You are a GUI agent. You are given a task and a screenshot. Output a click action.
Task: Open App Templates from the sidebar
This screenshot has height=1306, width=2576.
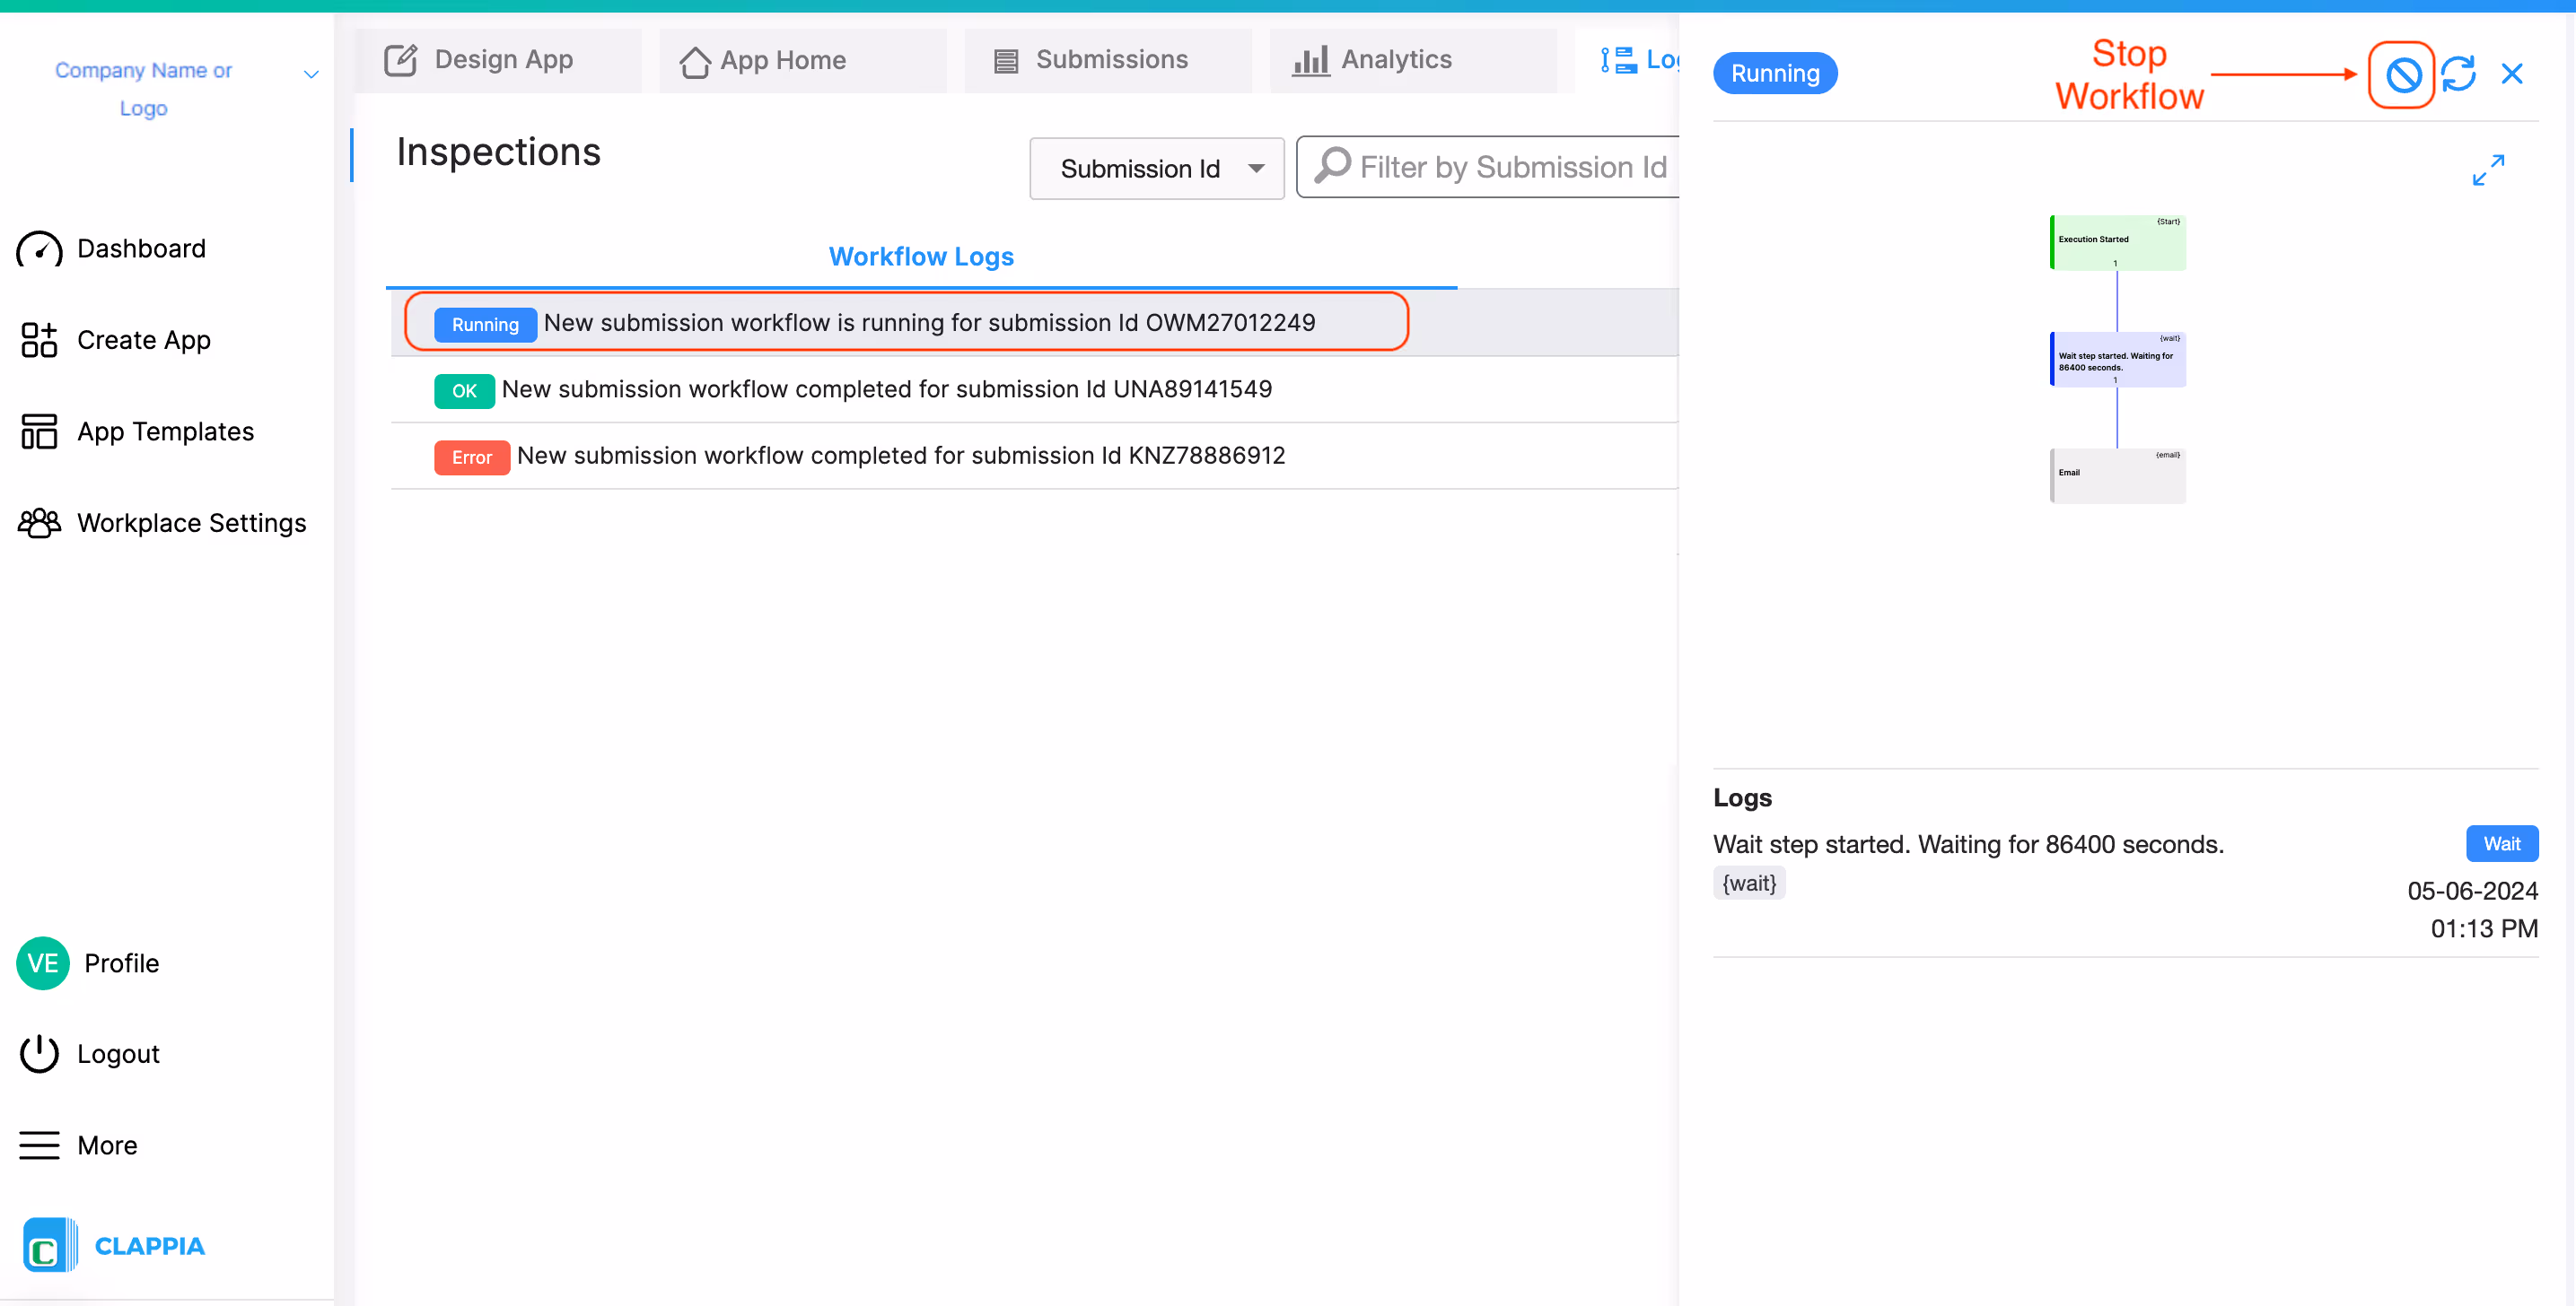click(x=166, y=431)
